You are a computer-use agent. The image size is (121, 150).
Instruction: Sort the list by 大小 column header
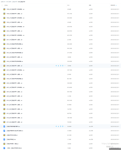coord(68,5)
